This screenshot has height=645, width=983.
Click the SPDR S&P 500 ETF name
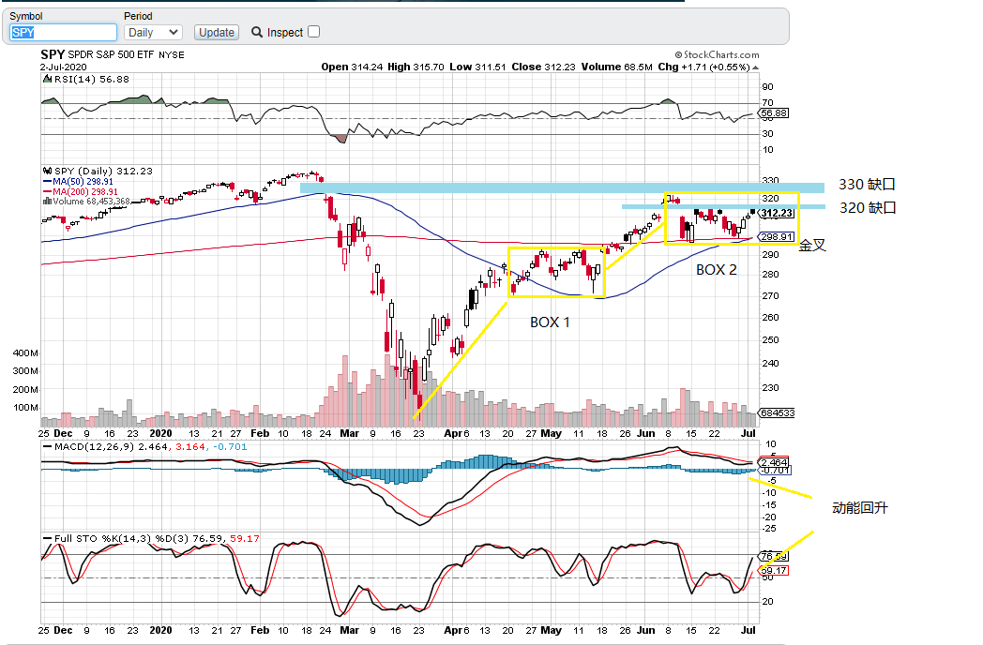point(111,54)
